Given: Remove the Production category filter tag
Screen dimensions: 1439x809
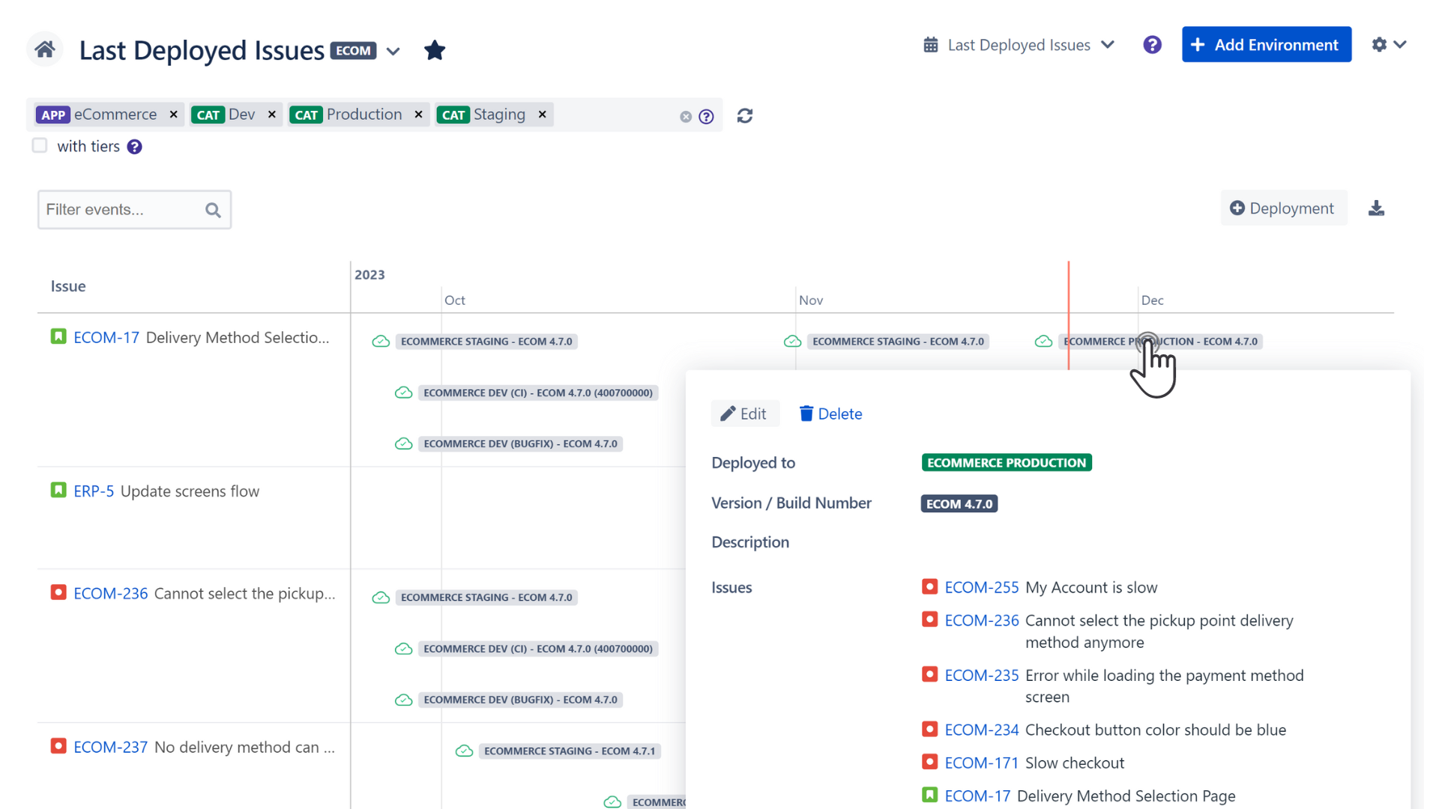Looking at the screenshot, I should point(418,115).
